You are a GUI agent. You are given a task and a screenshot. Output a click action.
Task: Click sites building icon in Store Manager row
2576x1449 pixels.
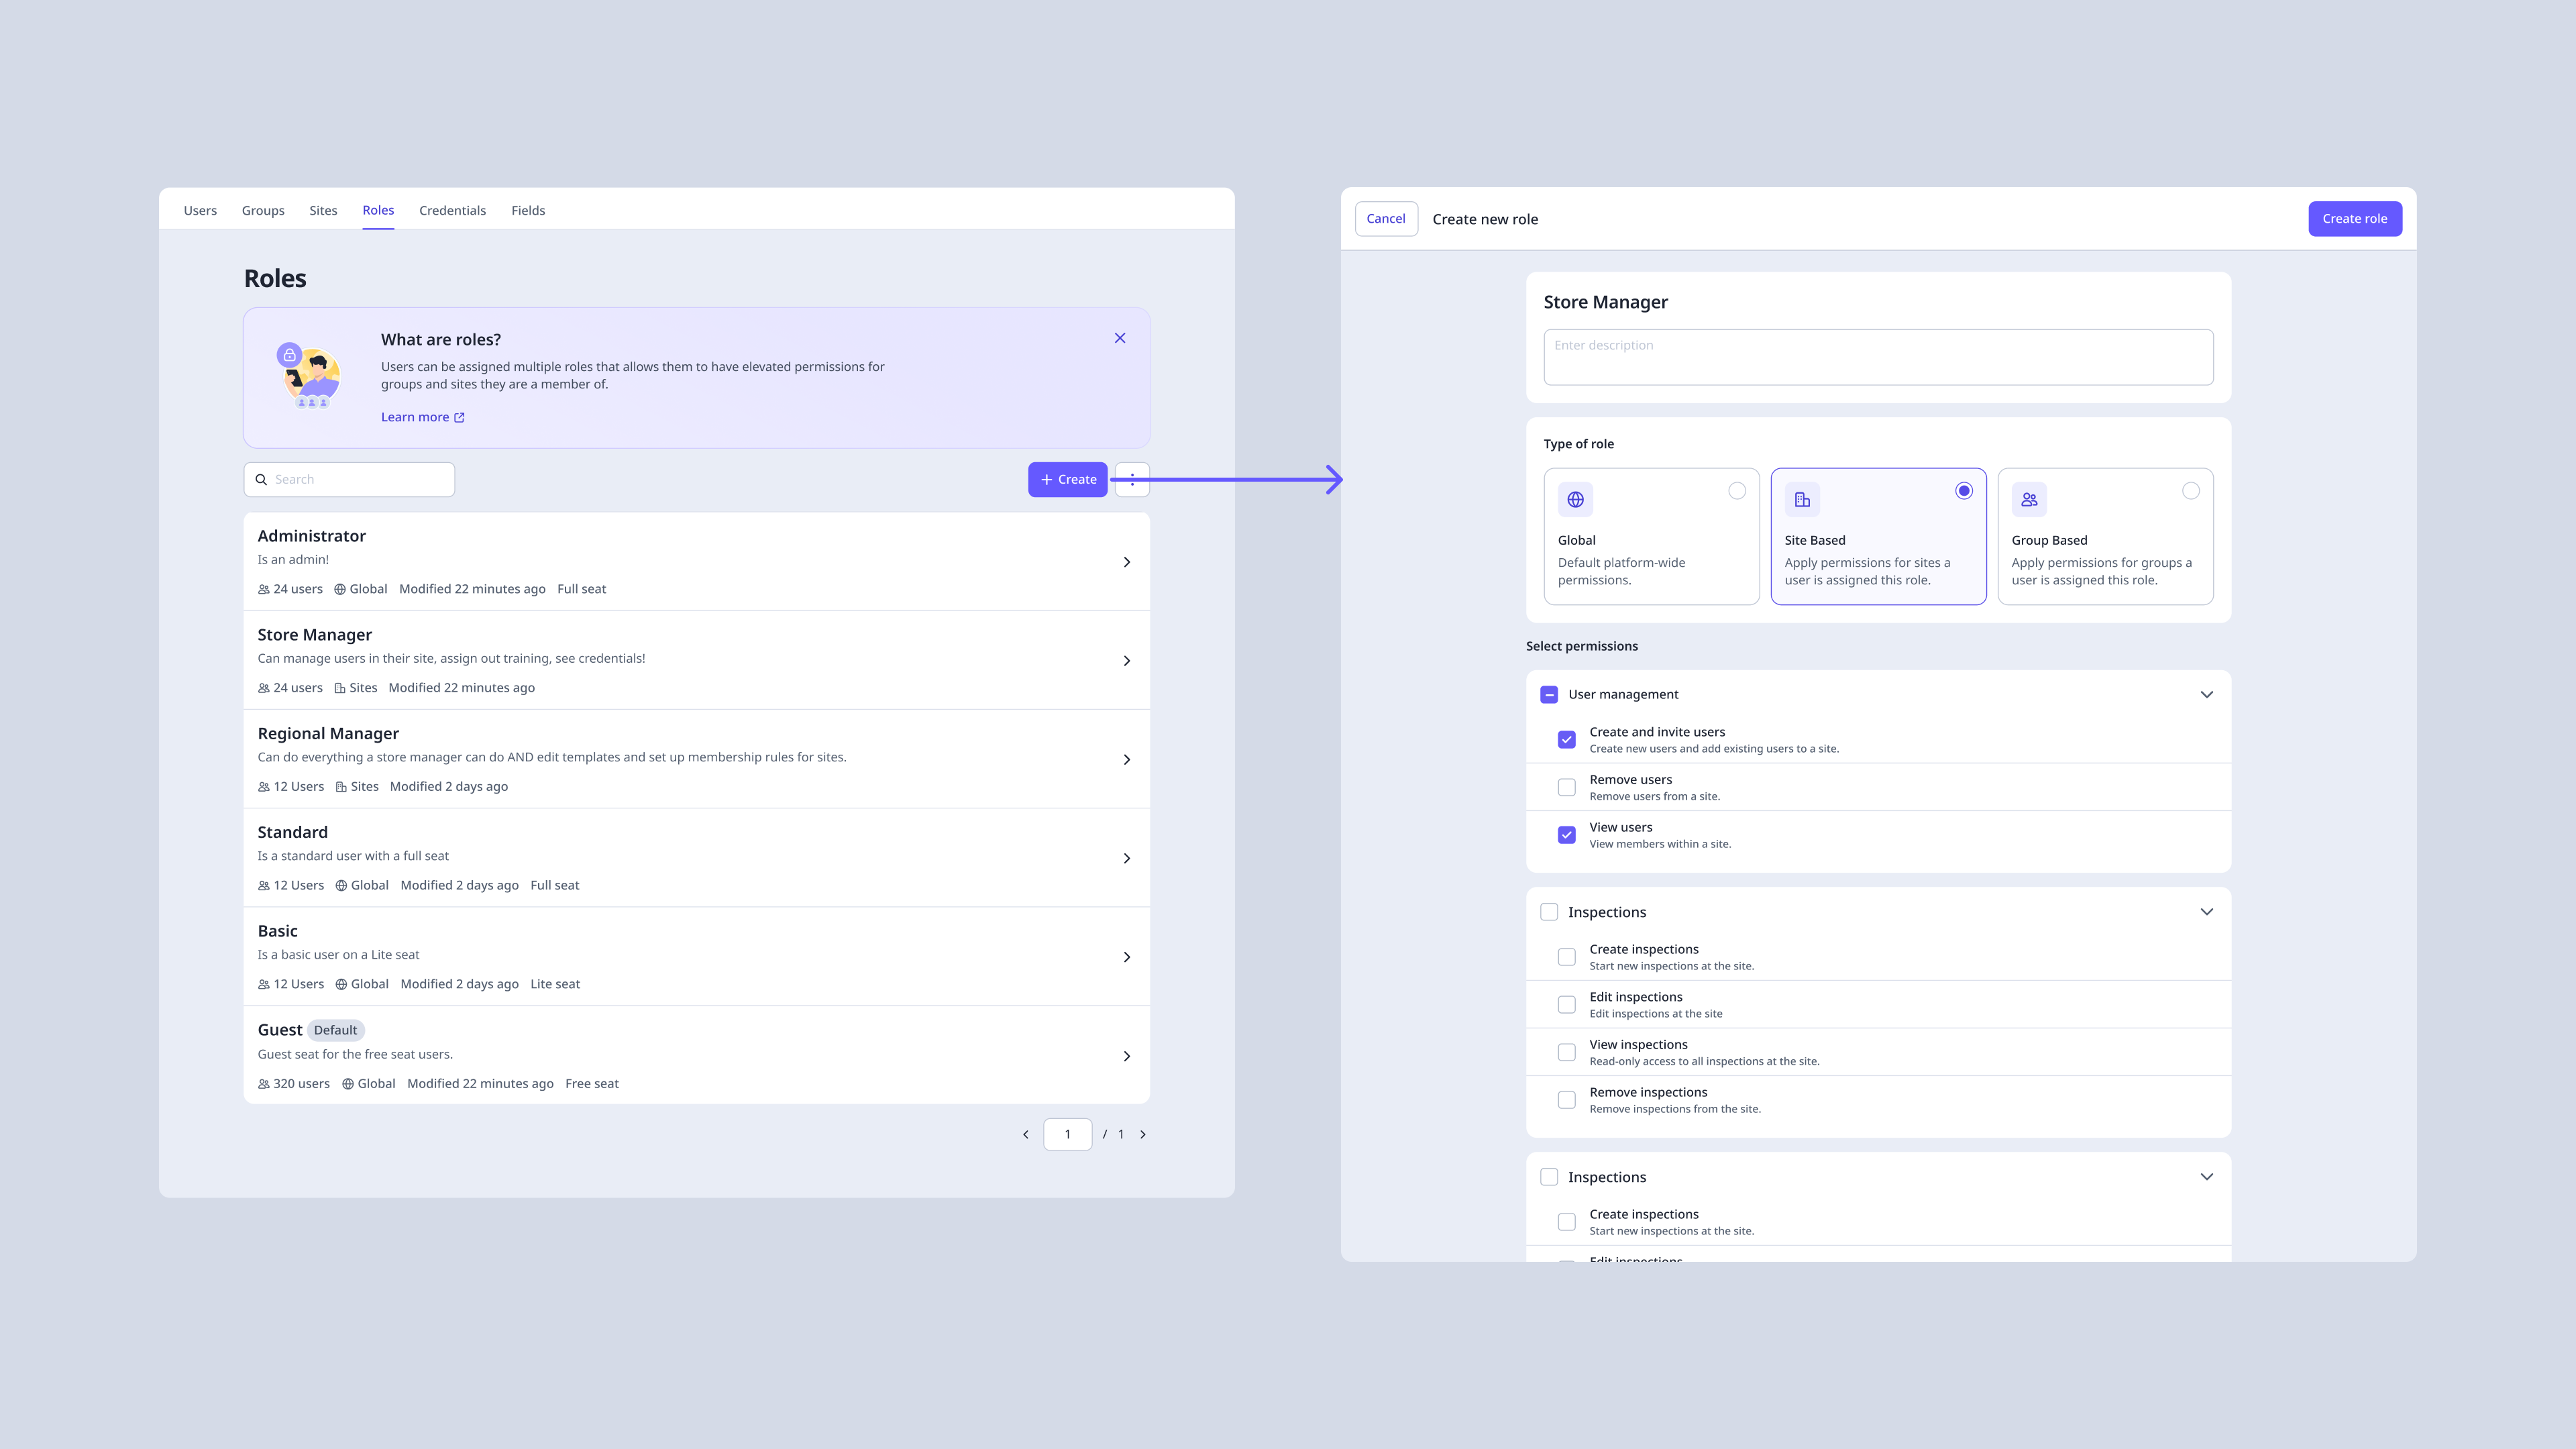point(340,688)
